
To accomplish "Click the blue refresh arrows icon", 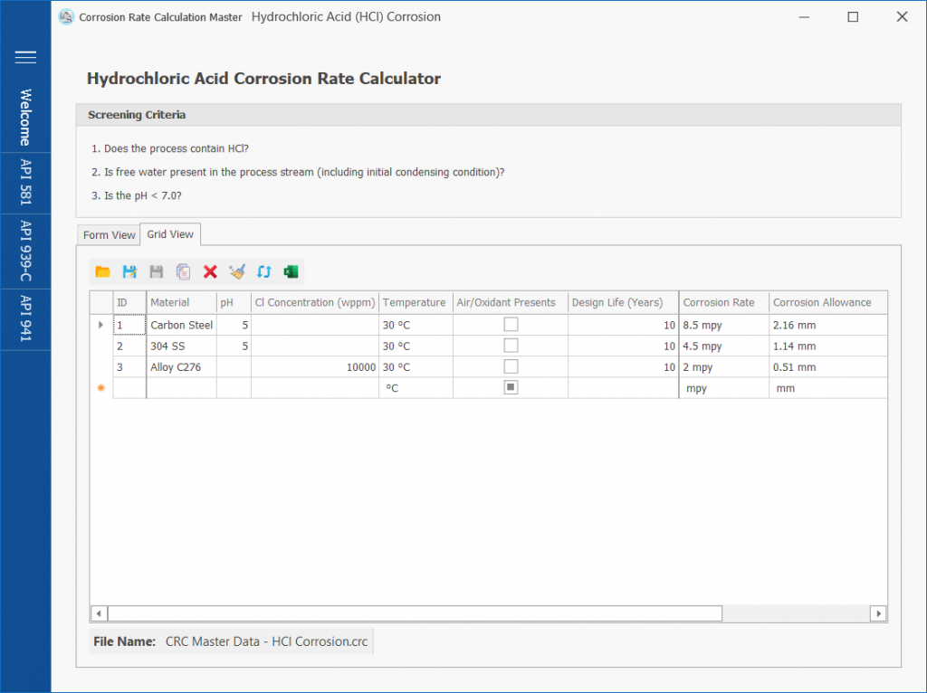I will 264,271.
